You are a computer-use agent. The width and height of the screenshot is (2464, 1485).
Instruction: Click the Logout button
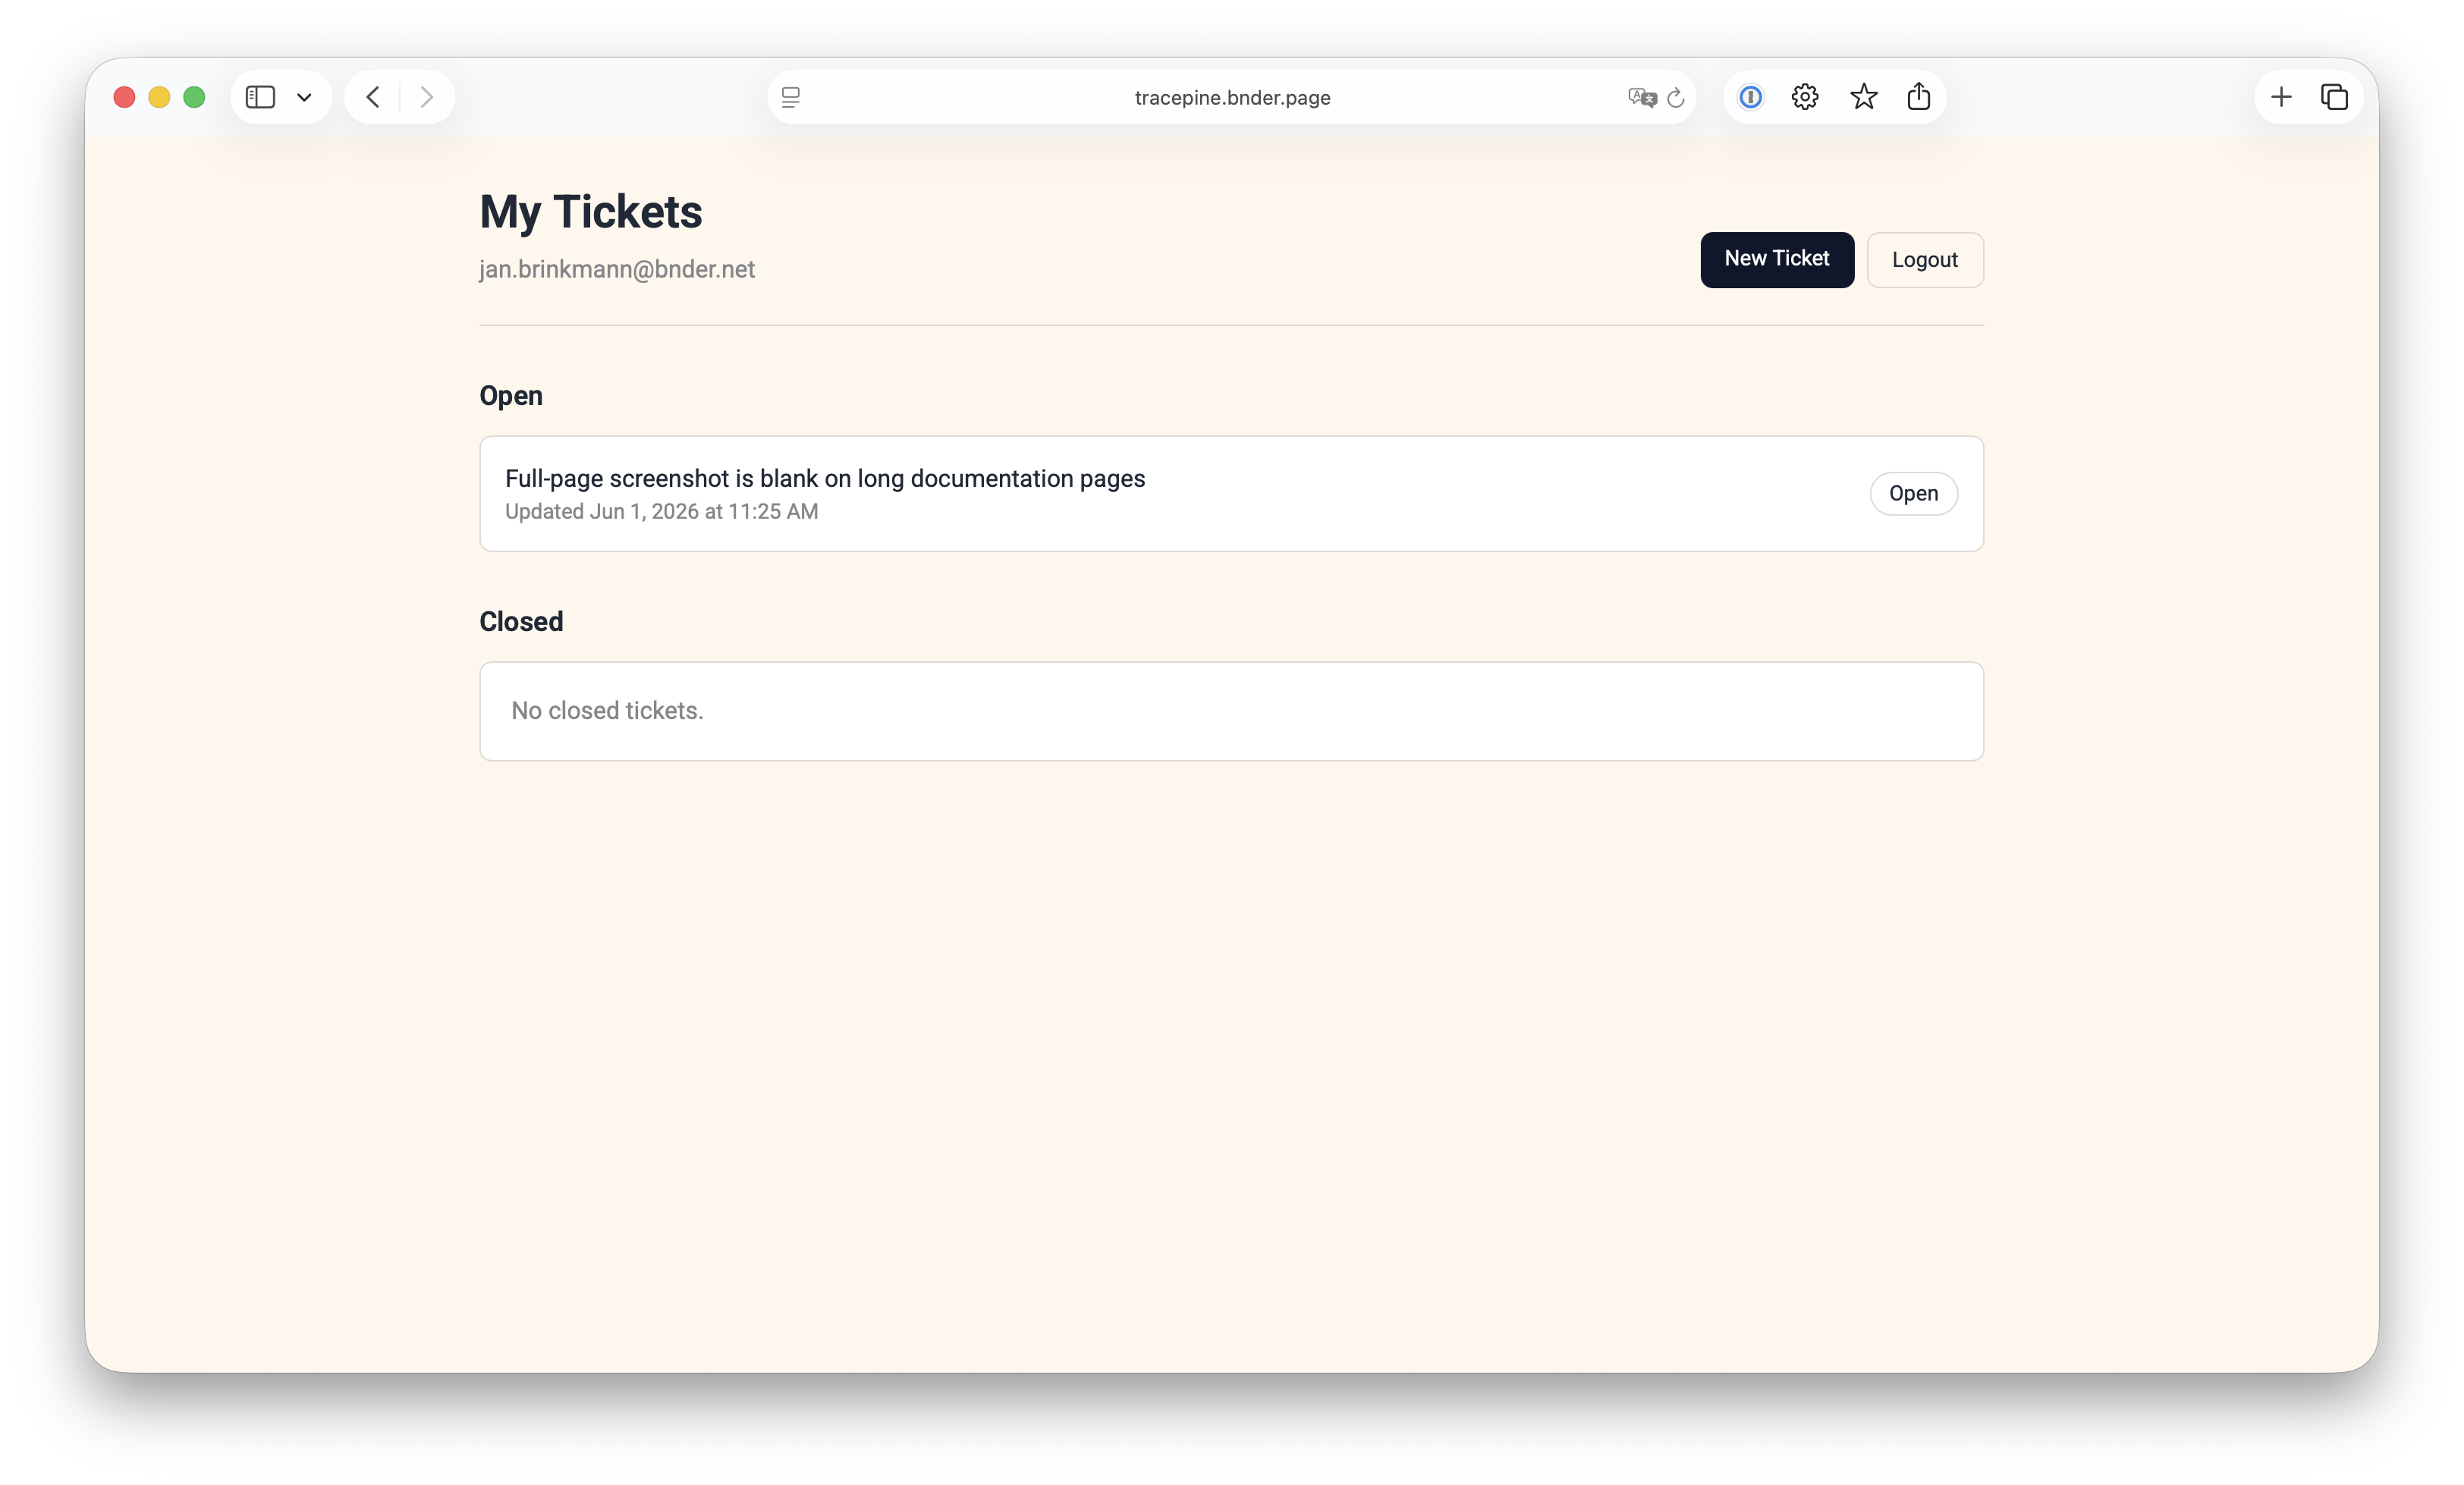[x=1925, y=260]
